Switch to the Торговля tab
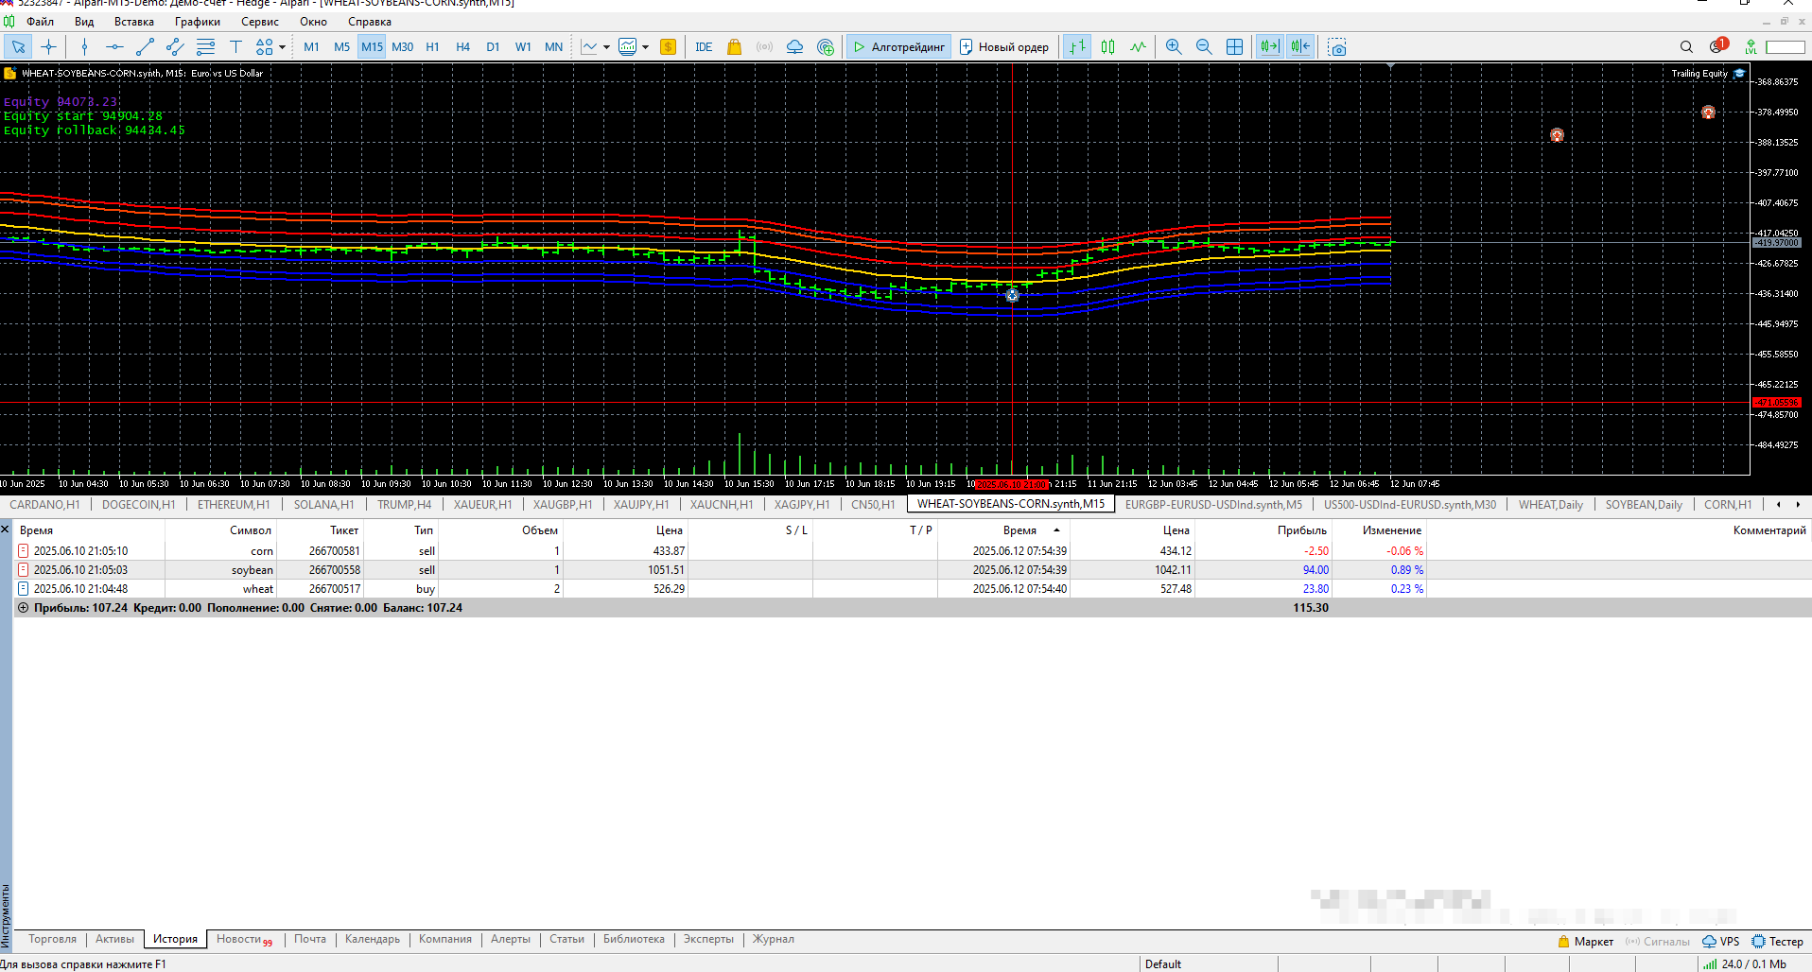This screenshot has height=972, width=1812. (x=52, y=939)
